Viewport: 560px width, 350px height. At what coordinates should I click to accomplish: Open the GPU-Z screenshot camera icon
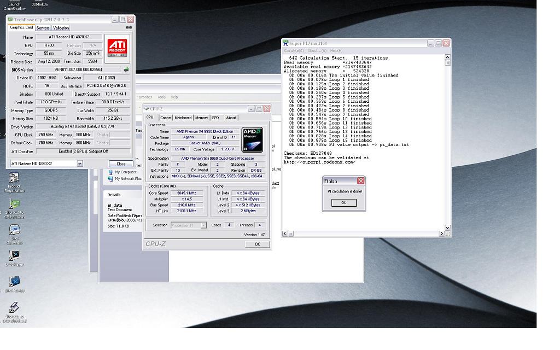point(129,27)
